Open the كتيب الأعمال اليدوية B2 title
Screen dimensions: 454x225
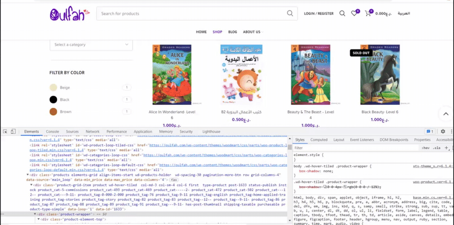[x=241, y=112]
